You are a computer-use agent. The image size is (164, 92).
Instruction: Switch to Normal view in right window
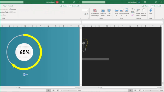point(130,90)
